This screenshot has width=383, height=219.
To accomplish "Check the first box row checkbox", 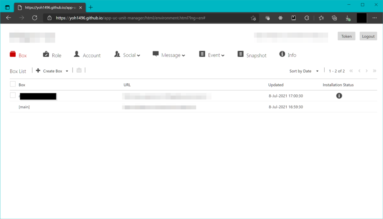I will 13,95.
